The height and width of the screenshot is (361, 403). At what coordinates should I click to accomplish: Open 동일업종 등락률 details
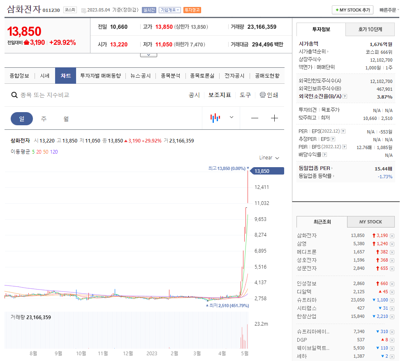(x=316, y=176)
